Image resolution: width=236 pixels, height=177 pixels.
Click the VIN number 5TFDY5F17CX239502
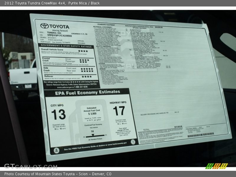pos(60,35)
